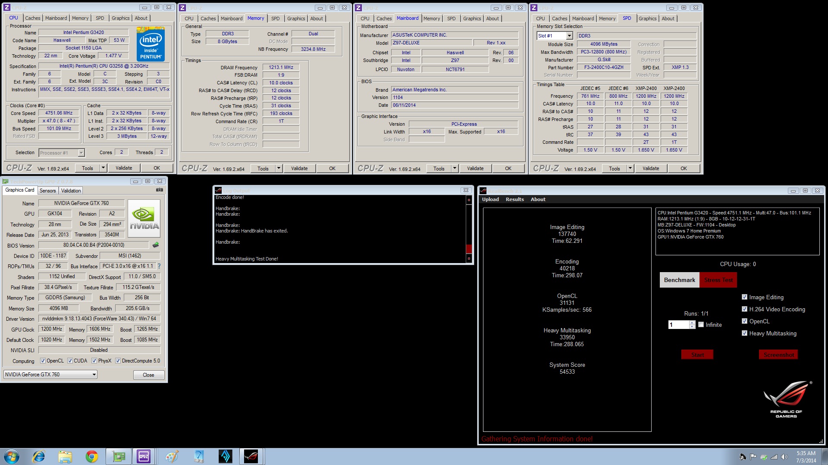Click the Log Output scrollbar red thumb
The height and width of the screenshot is (465, 828).
[469, 248]
